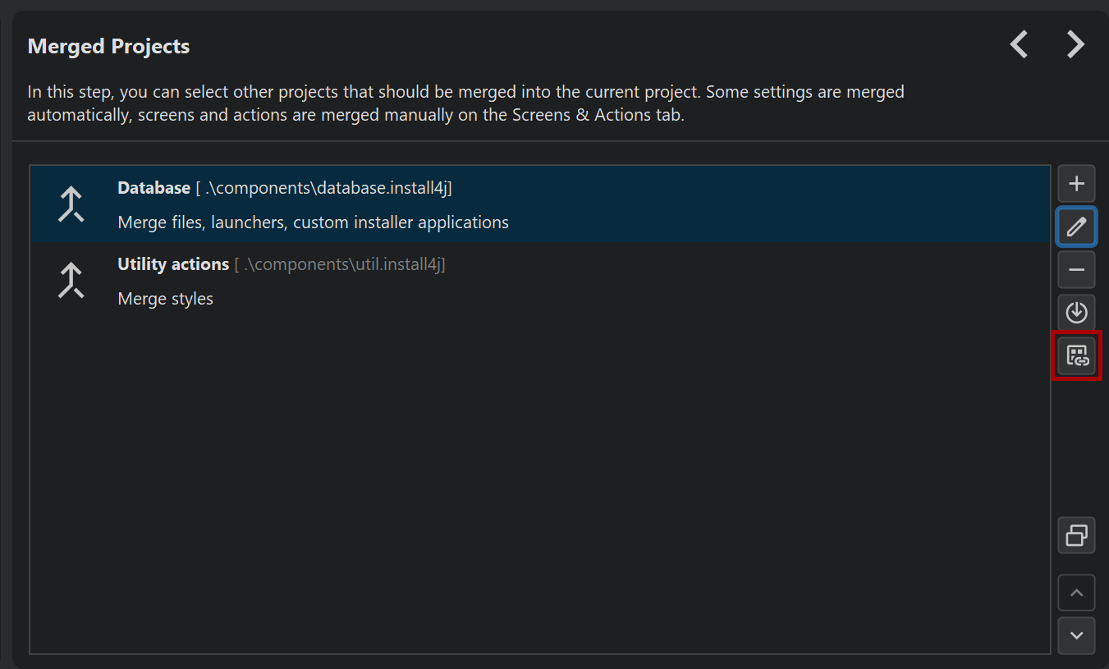Click the plus icon to add merged project

[x=1076, y=184]
